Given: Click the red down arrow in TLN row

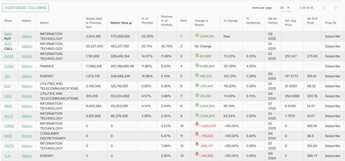Looking at the screenshot, I should point(197,155).
